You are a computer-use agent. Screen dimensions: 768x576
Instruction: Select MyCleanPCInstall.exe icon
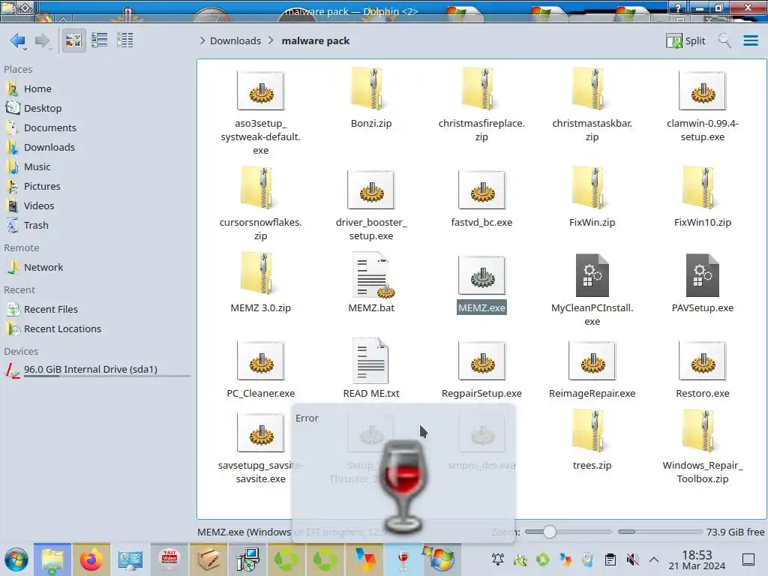(592, 275)
